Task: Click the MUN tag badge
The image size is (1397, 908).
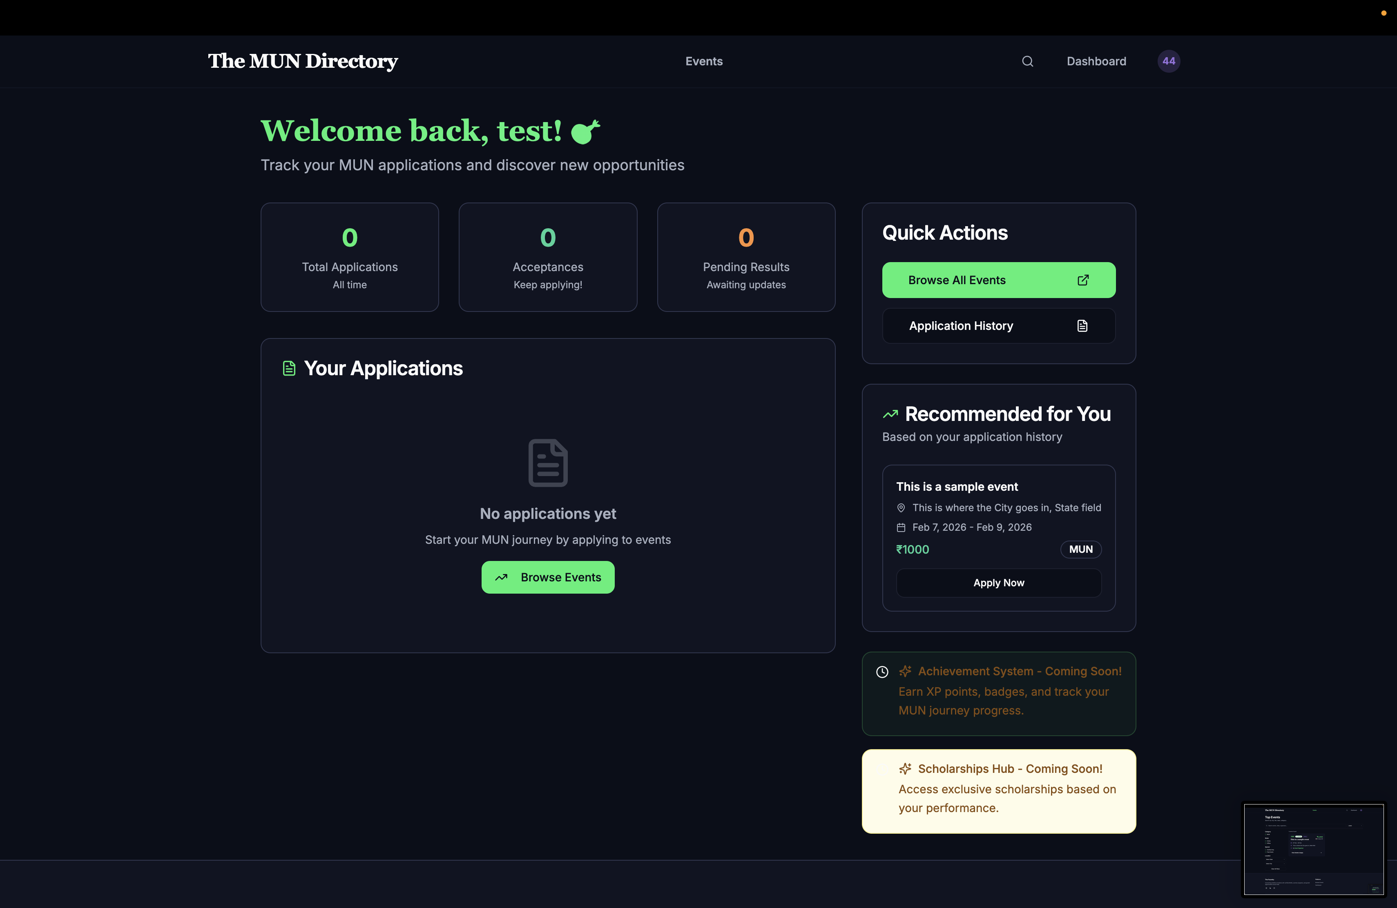Action: coord(1080,549)
